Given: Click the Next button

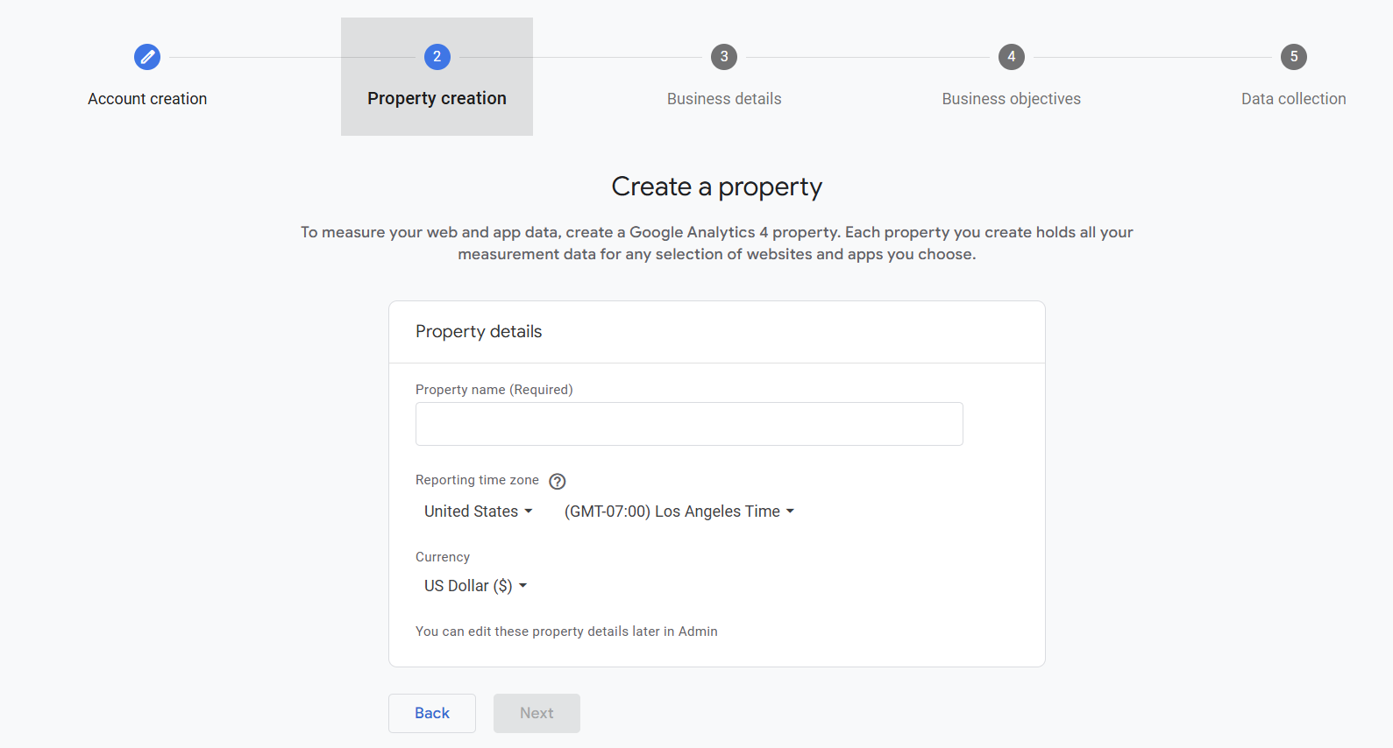Looking at the screenshot, I should point(537,713).
